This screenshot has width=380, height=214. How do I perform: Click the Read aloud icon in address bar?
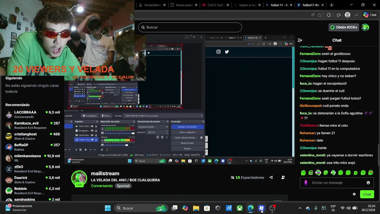313,15
